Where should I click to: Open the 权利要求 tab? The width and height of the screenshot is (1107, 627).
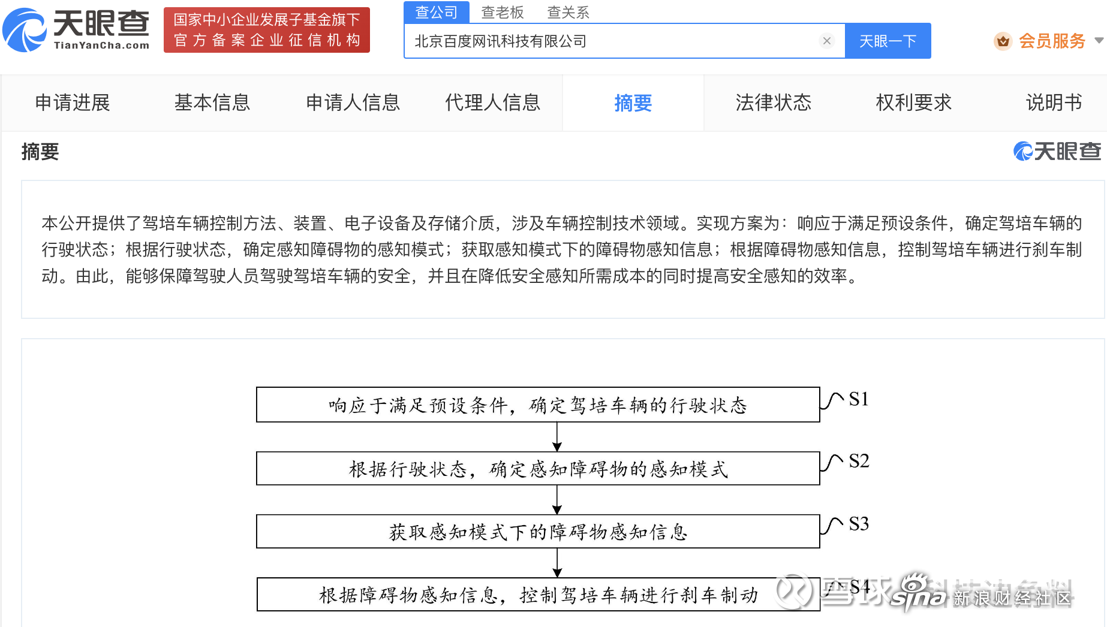[914, 103]
